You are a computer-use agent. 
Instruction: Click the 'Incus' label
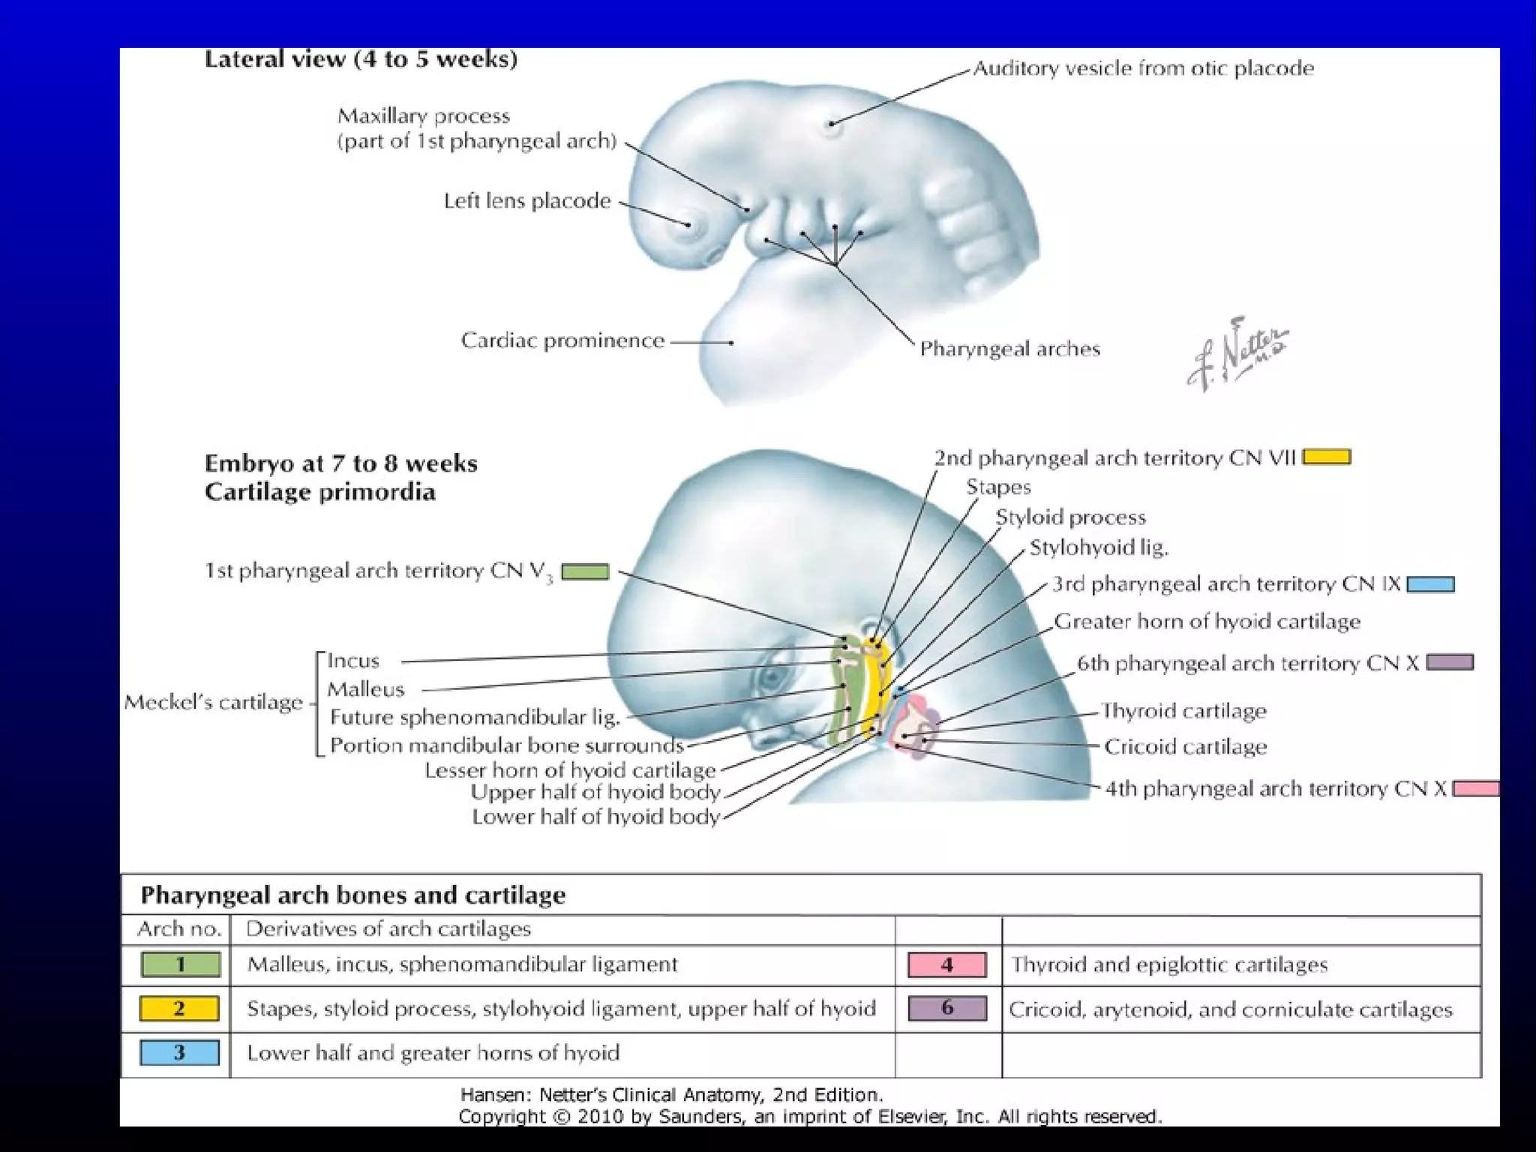tap(353, 661)
